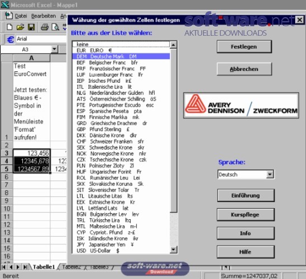Click cell A4 containing 12345,678
The height and width of the screenshot is (279, 306).
click(x=32, y=161)
